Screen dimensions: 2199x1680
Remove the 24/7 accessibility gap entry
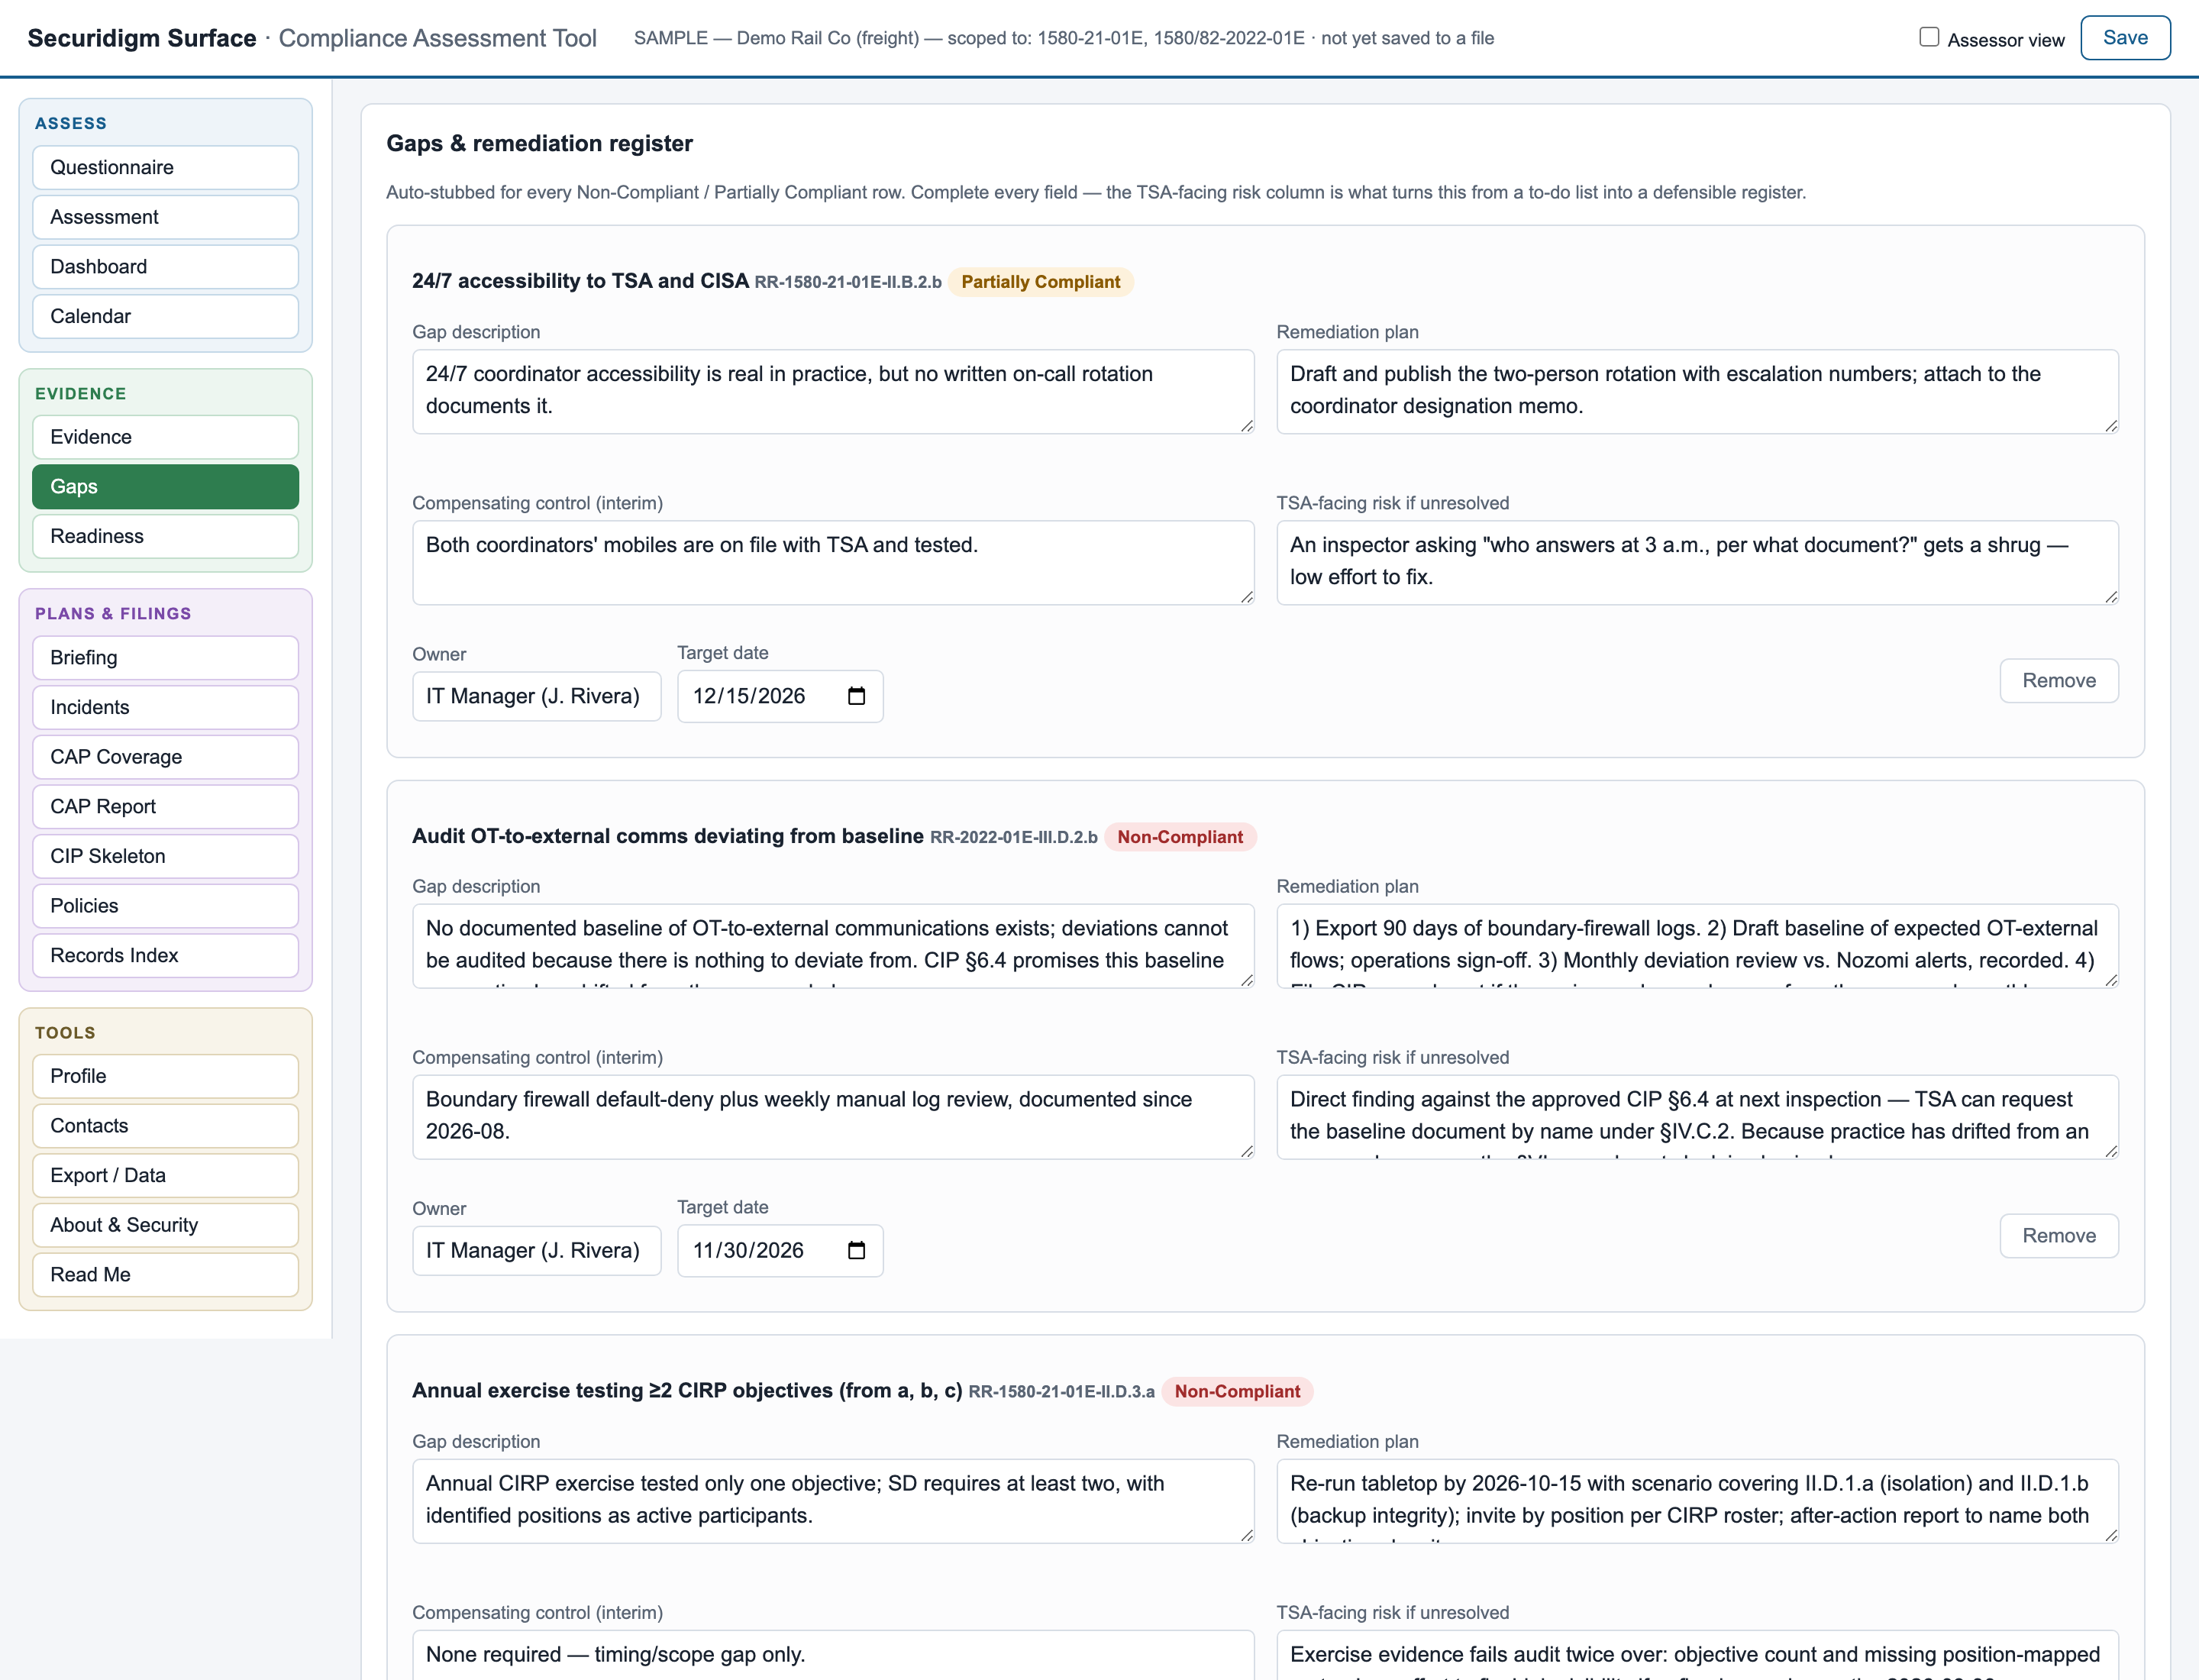(x=2059, y=681)
